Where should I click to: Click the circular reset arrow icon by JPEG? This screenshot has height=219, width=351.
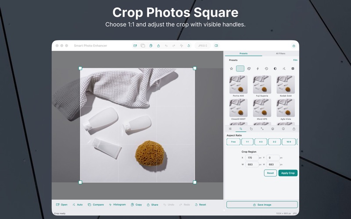[x=189, y=46]
